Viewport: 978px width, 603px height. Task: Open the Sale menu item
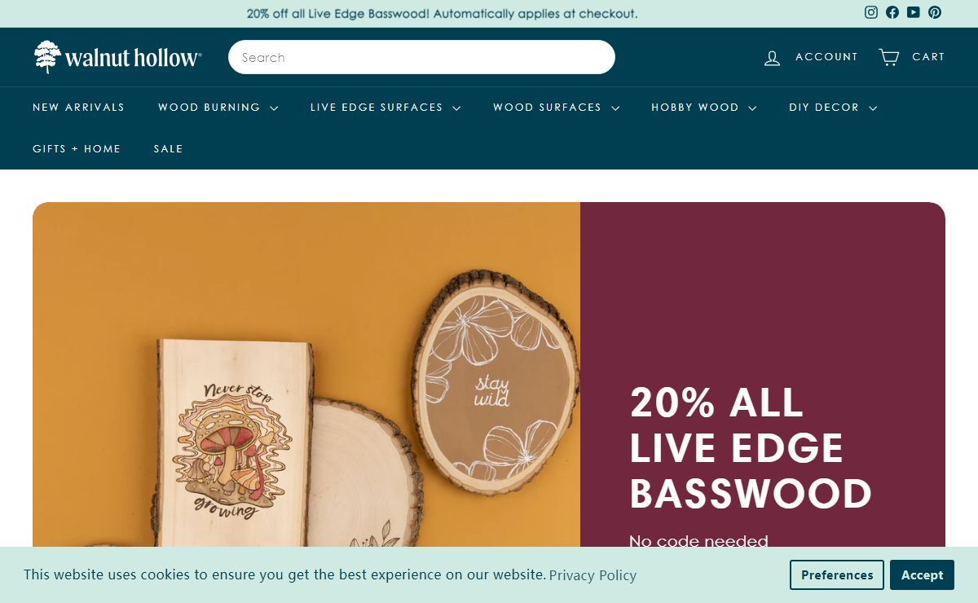tap(169, 149)
